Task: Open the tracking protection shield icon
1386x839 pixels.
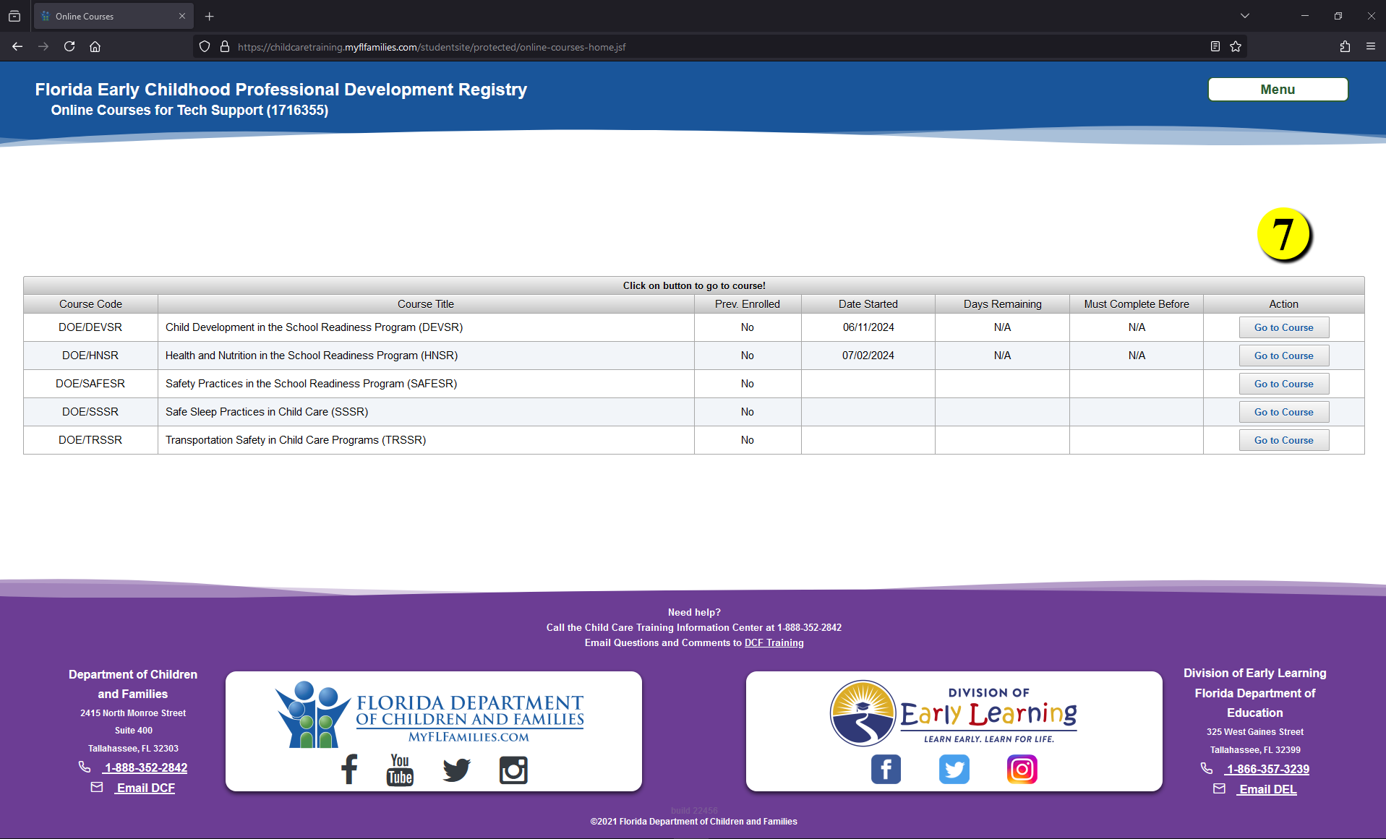Action: [205, 46]
